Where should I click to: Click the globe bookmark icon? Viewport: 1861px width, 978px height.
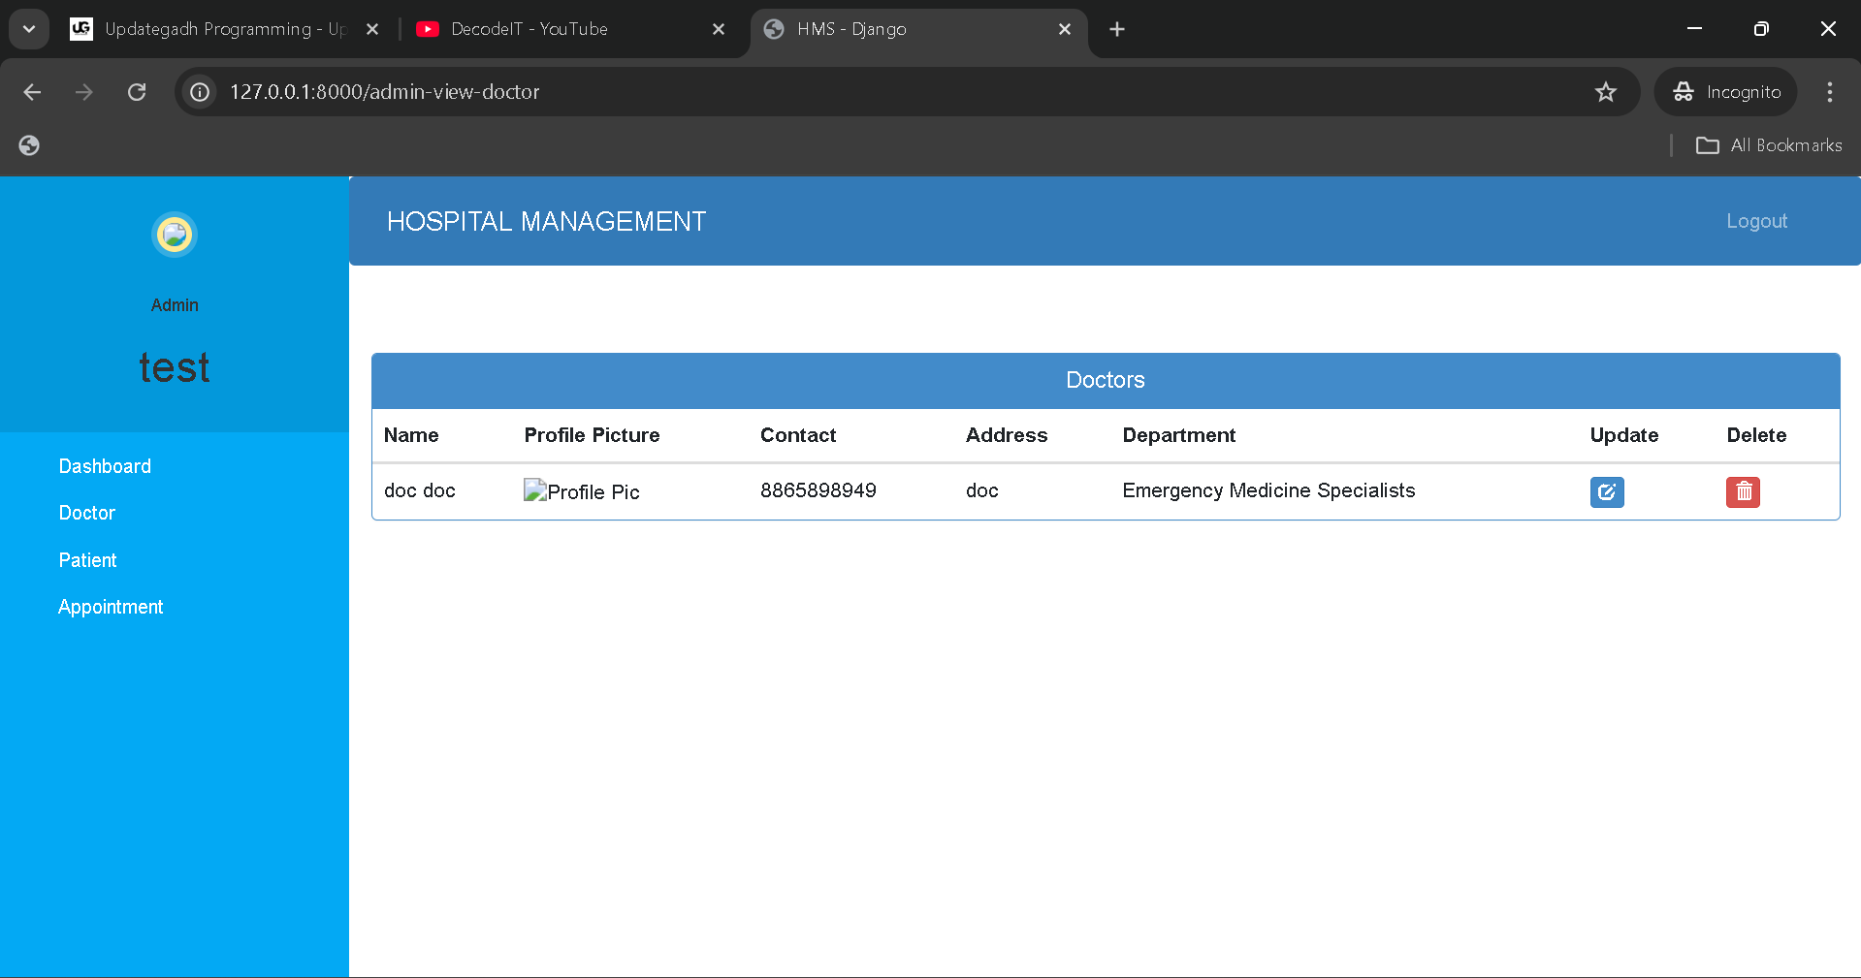pos(29,145)
